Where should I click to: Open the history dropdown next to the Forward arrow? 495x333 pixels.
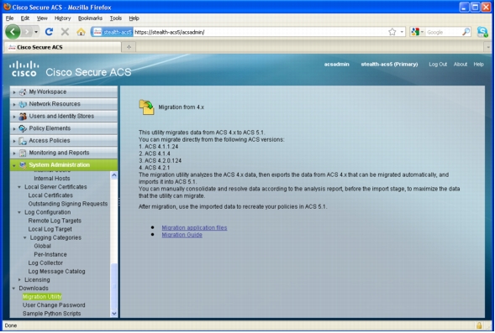[x=36, y=32]
